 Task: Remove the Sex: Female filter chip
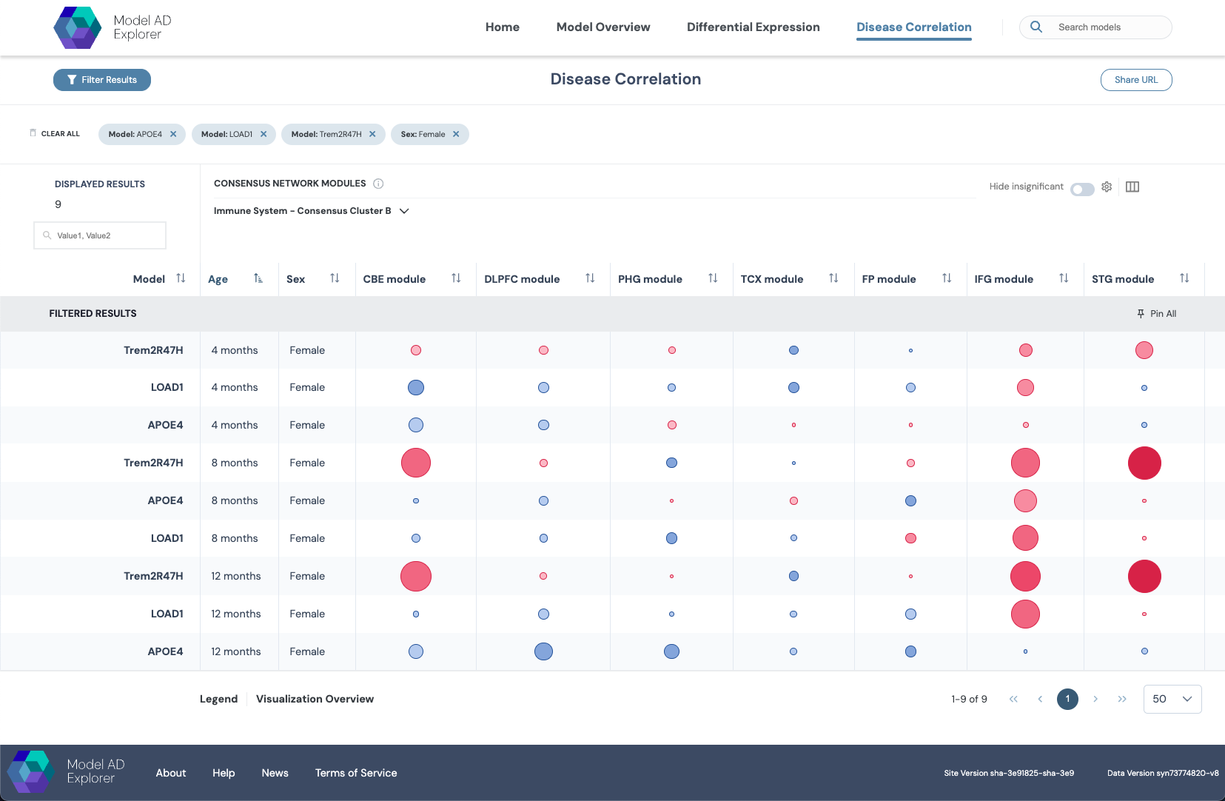coord(456,134)
